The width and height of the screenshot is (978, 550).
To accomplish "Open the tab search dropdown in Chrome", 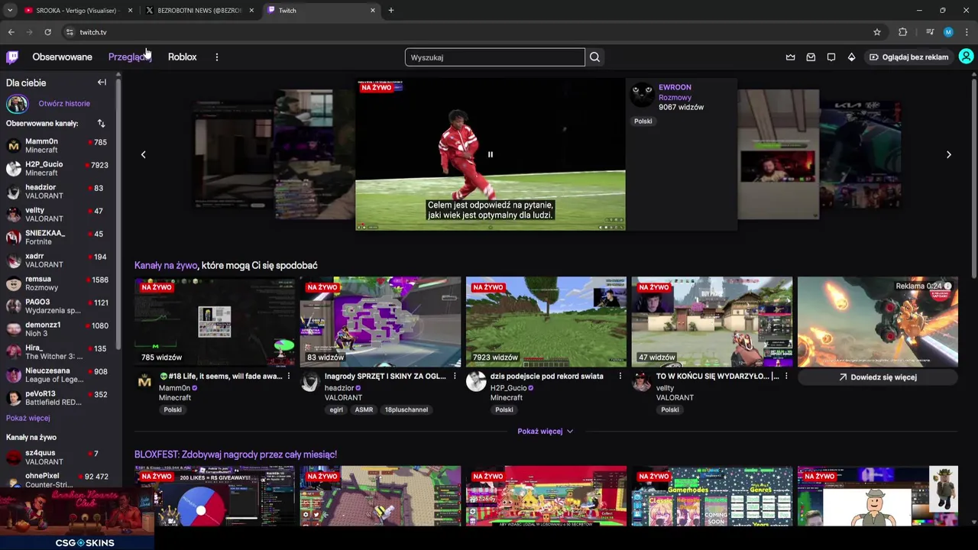I will click(x=10, y=10).
